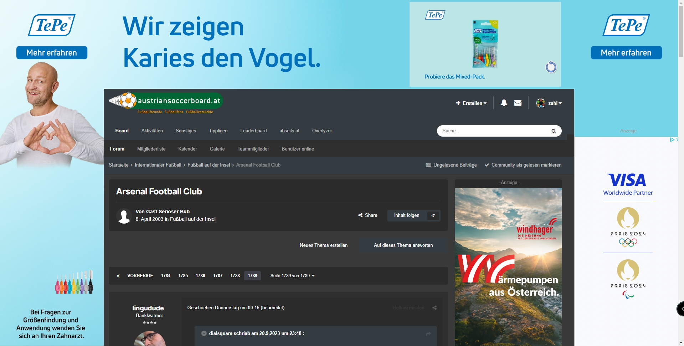This screenshot has width=684, height=346.
Task: Click the AdChoices icon on Visa ad
Action: click(x=672, y=140)
